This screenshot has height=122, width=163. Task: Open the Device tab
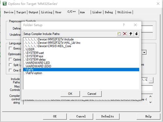click(8, 12)
